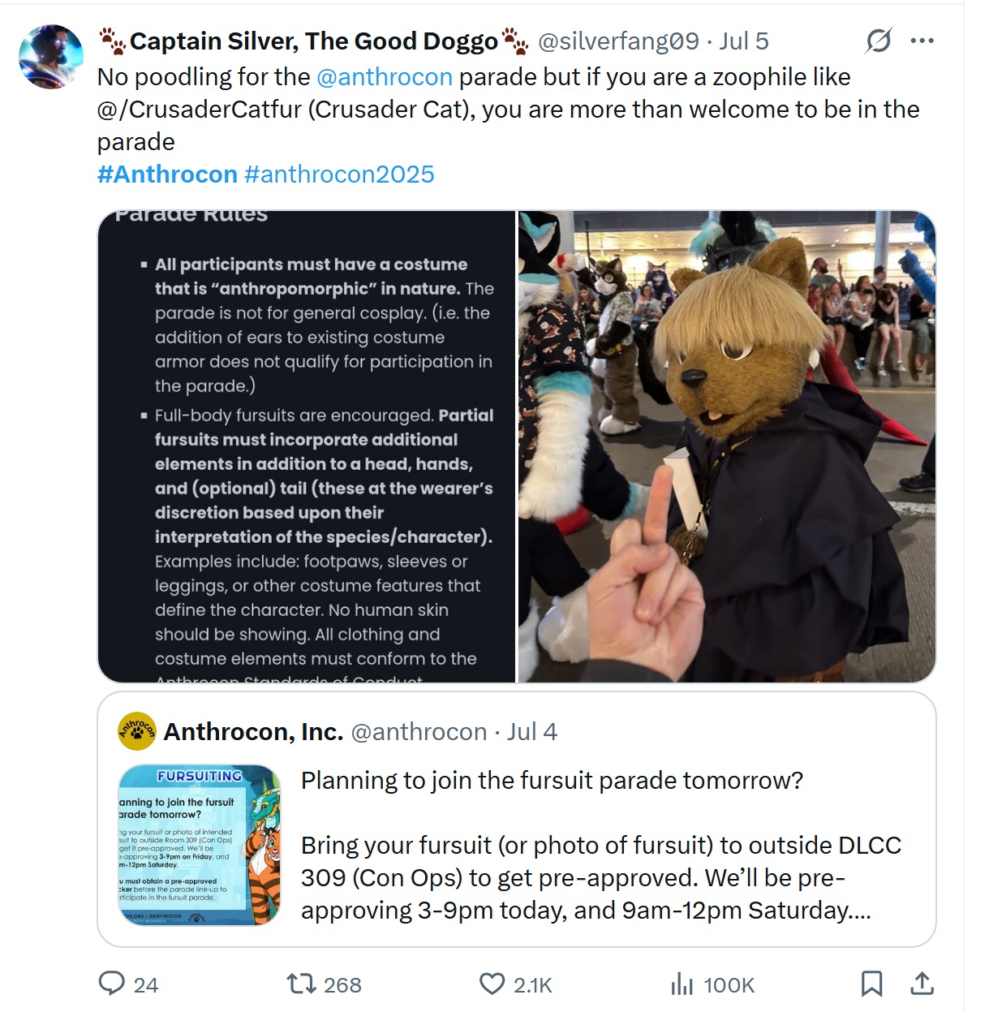This screenshot has width=989, height=1012.
Task: View analytics via the bar chart icon
Action: point(682,984)
